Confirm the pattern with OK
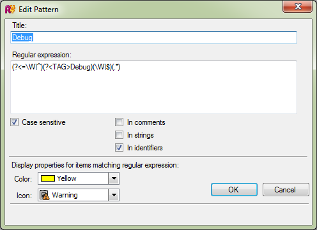This screenshot has width=317, height=230. (x=234, y=189)
